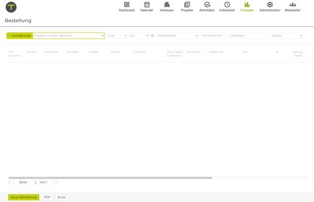Go to Adressen via building icon
Image resolution: width=314 pixels, height=202 pixels.
tap(166, 5)
